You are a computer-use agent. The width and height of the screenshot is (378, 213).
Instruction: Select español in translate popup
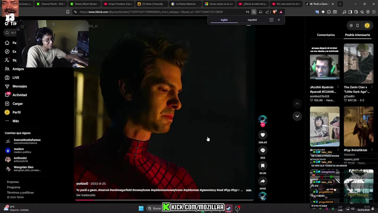point(252,20)
